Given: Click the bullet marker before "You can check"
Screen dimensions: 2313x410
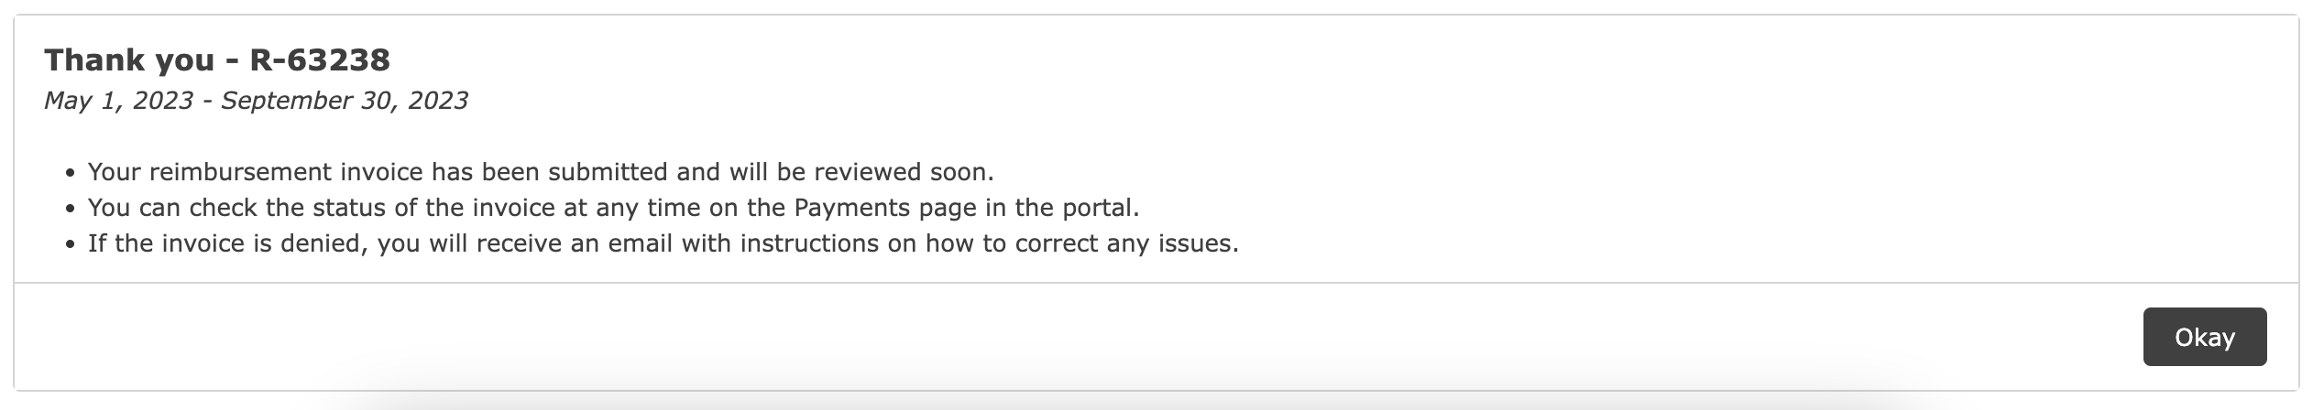Looking at the screenshot, I should pyautogui.click(x=70, y=210).
